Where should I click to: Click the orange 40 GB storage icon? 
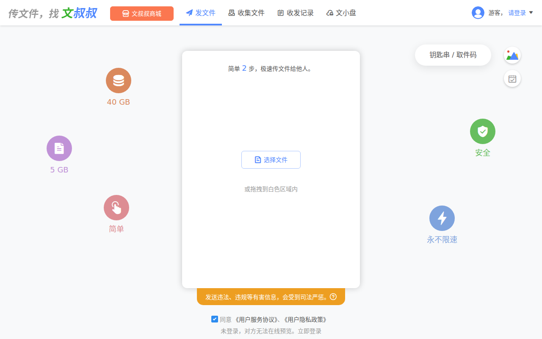[x=119, y=81]
